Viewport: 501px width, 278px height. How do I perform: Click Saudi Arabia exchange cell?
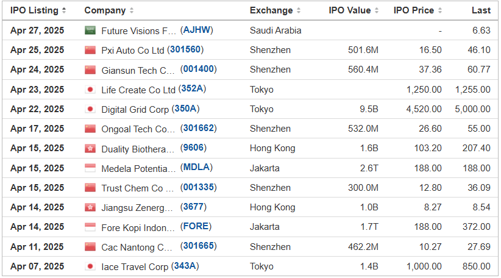coord(275,30)
